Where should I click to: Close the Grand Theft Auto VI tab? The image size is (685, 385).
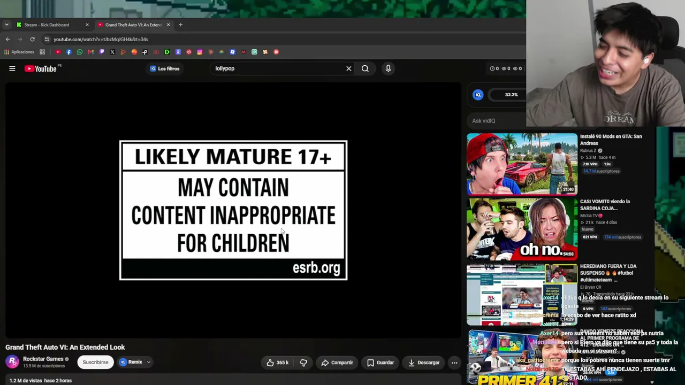pos(168,25)
